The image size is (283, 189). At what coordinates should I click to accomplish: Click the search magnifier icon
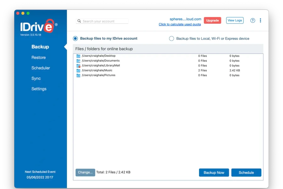79,21
